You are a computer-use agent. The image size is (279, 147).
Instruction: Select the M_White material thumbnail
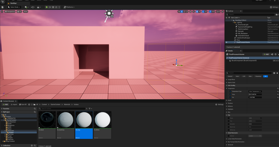pyautogui.click(x=102, y=120)
